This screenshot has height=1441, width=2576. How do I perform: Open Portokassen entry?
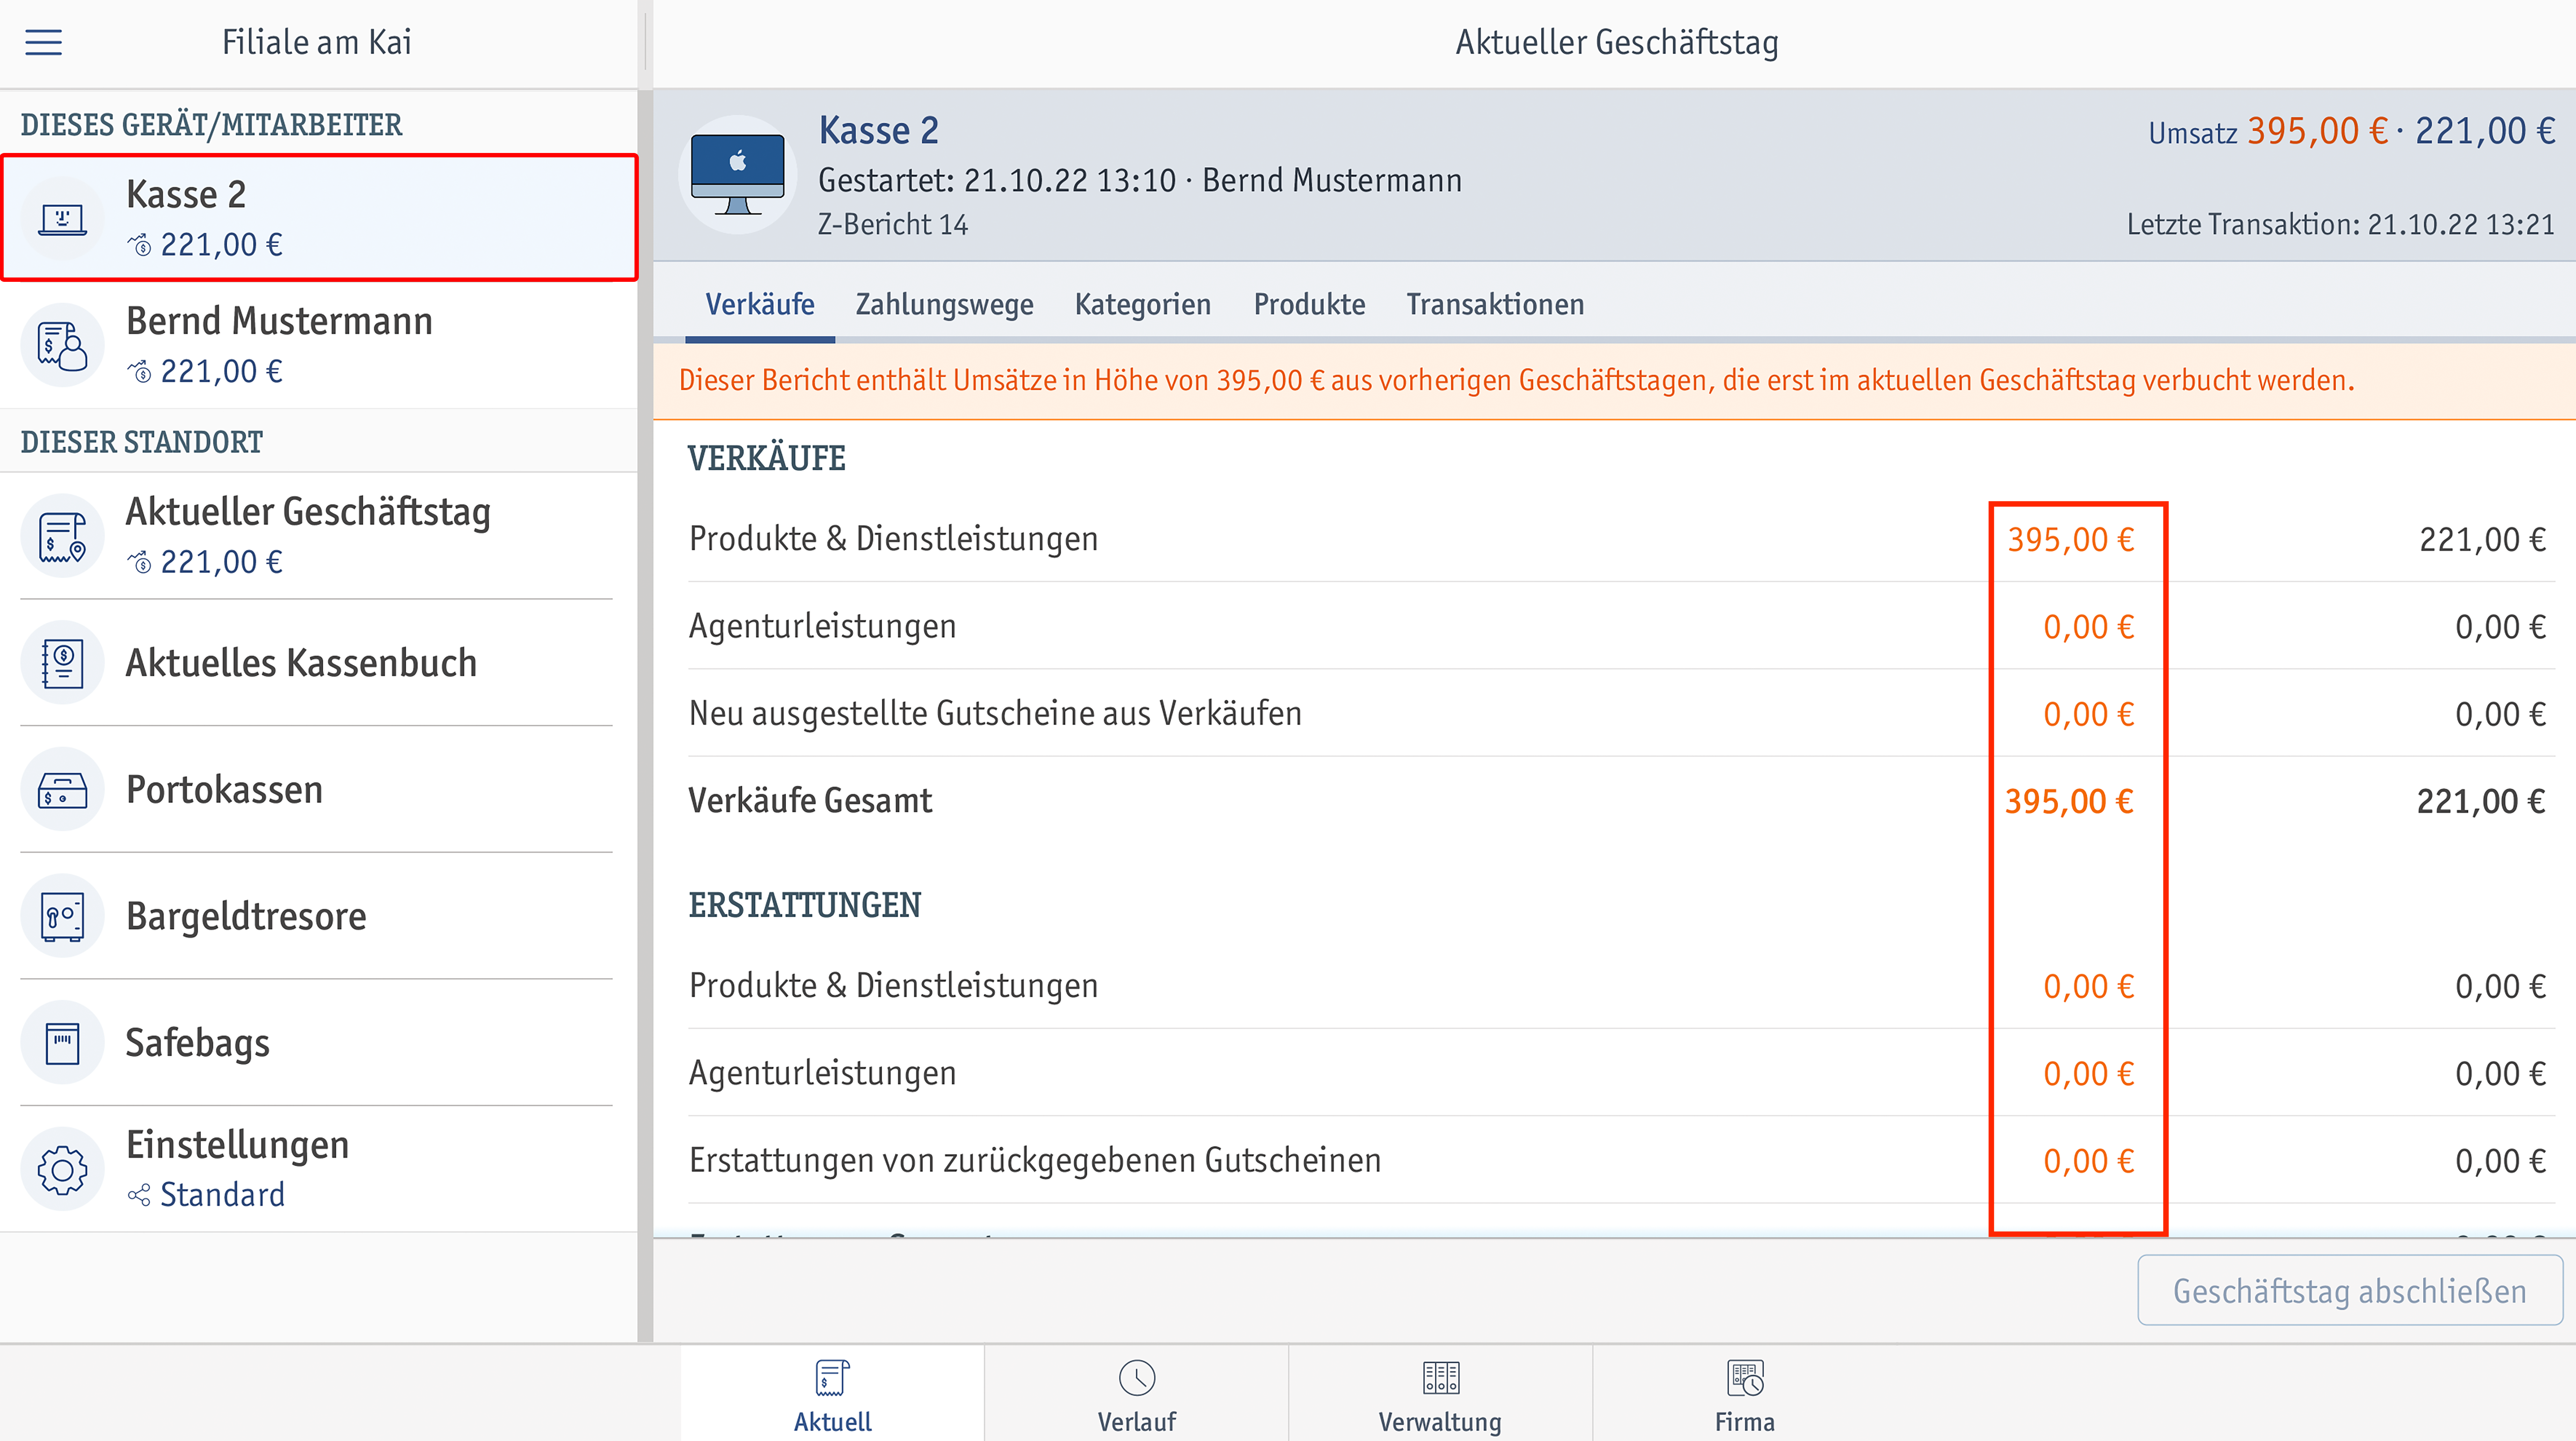319,789
